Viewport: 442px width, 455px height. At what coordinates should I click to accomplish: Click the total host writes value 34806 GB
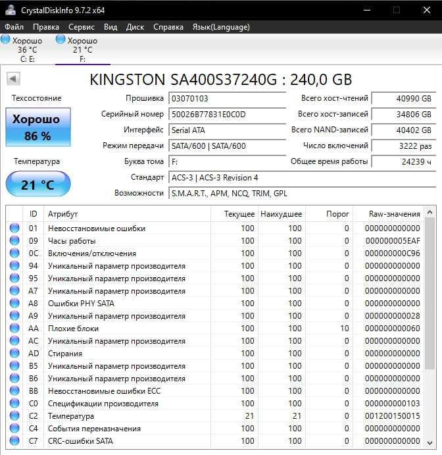(x=403, y=115)
